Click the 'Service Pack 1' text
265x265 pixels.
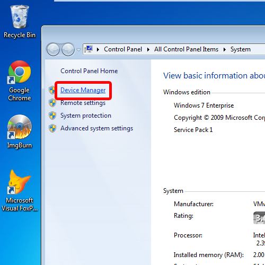coord(193,130)
